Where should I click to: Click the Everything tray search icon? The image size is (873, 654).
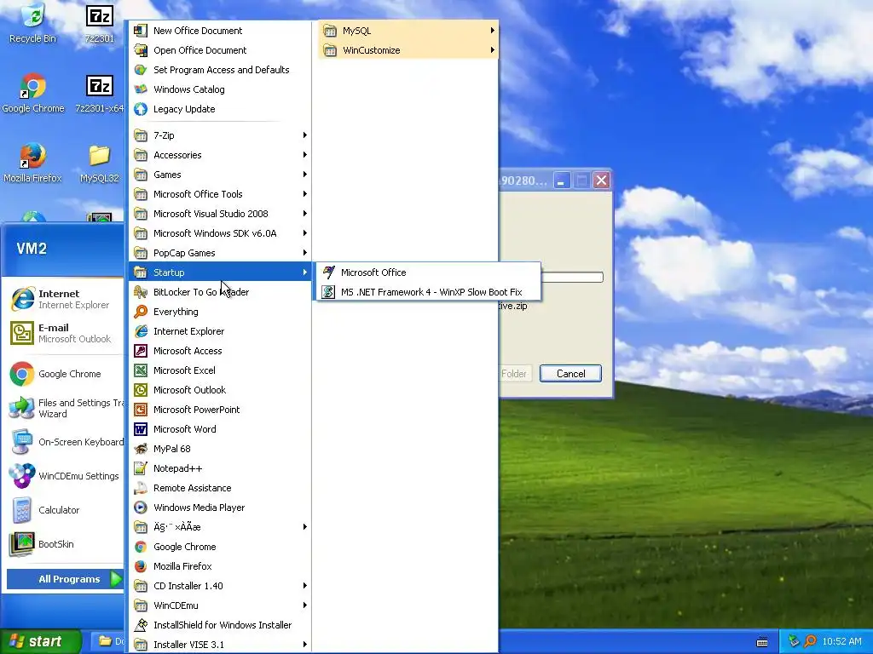tap(810, 641)
